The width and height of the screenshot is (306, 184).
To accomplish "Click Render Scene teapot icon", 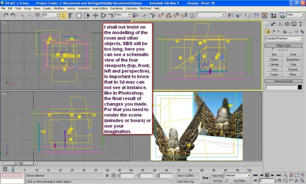I will (282, 15).
